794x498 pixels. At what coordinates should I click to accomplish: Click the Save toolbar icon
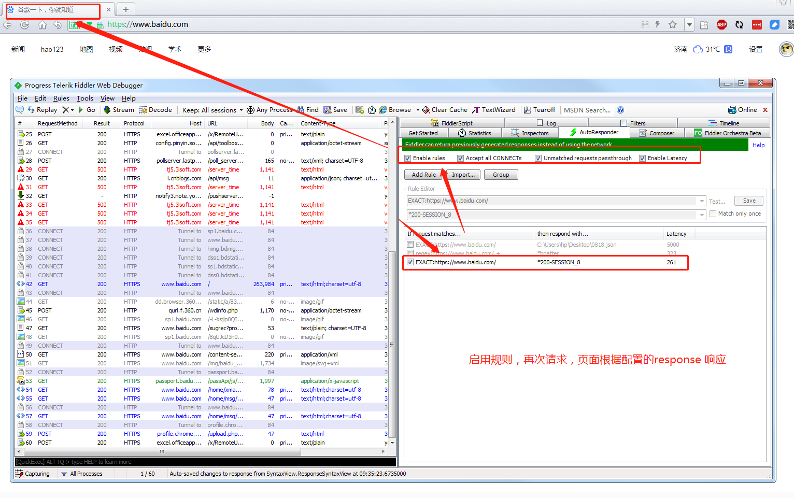(x=335, y=110)
